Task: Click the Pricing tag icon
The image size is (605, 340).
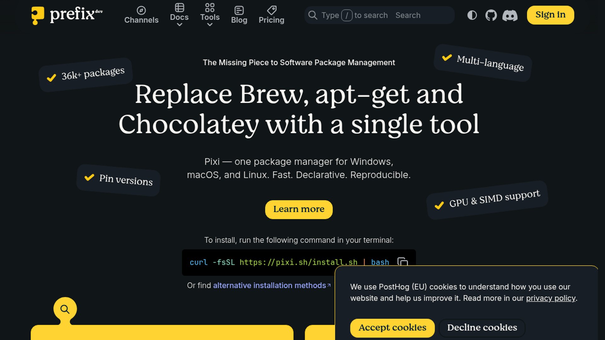Action: pyautogui.click(x=271, y=10)
